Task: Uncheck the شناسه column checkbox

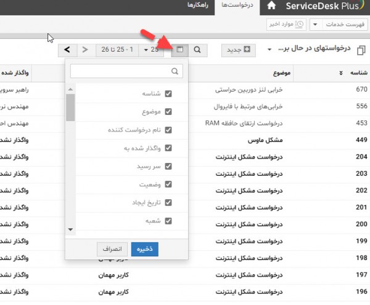Action: coord(168,93)
